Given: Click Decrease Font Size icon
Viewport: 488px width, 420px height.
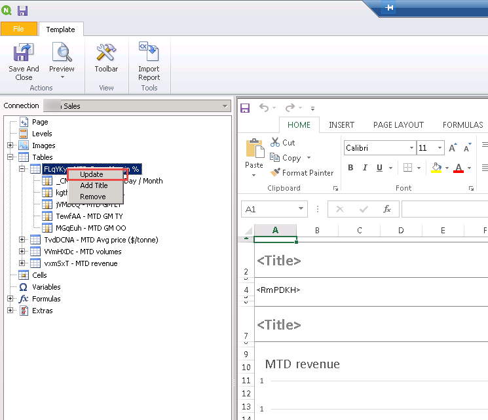Looking at the screenshot, I should tap(468, 147).
